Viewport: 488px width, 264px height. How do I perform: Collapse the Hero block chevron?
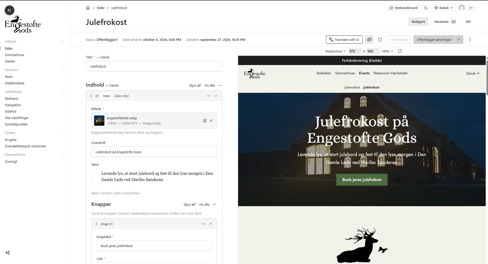point(216,96)
